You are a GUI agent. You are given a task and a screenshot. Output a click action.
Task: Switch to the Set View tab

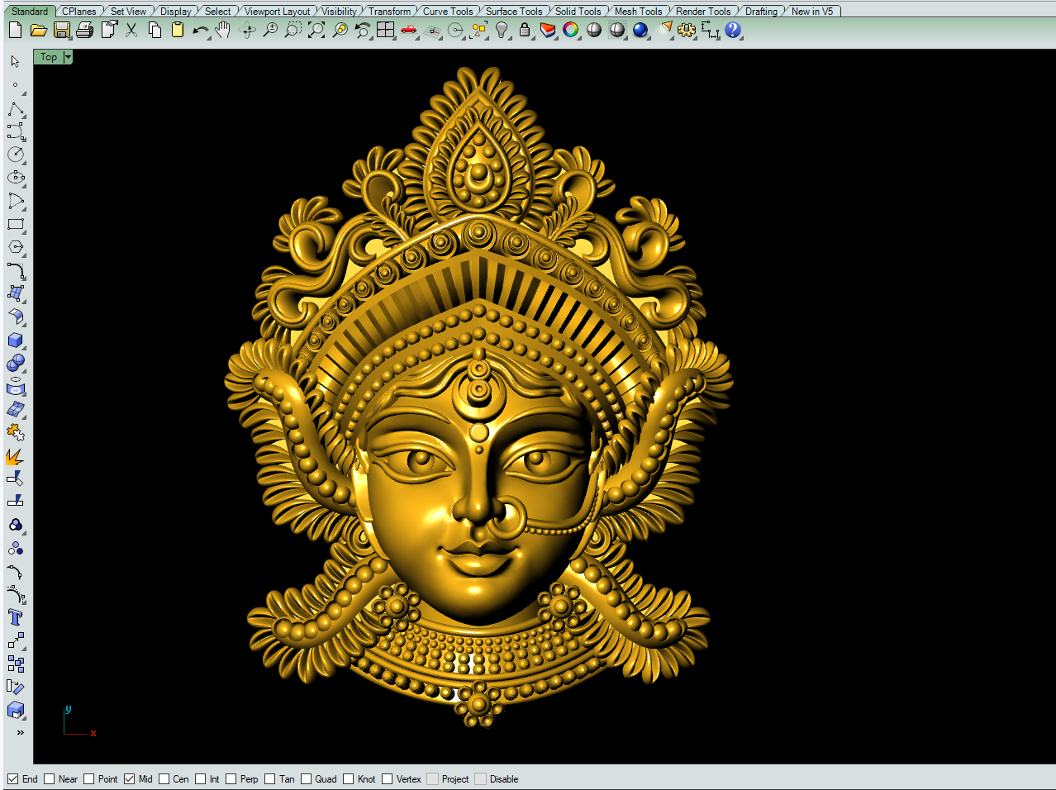coord(128,12)
